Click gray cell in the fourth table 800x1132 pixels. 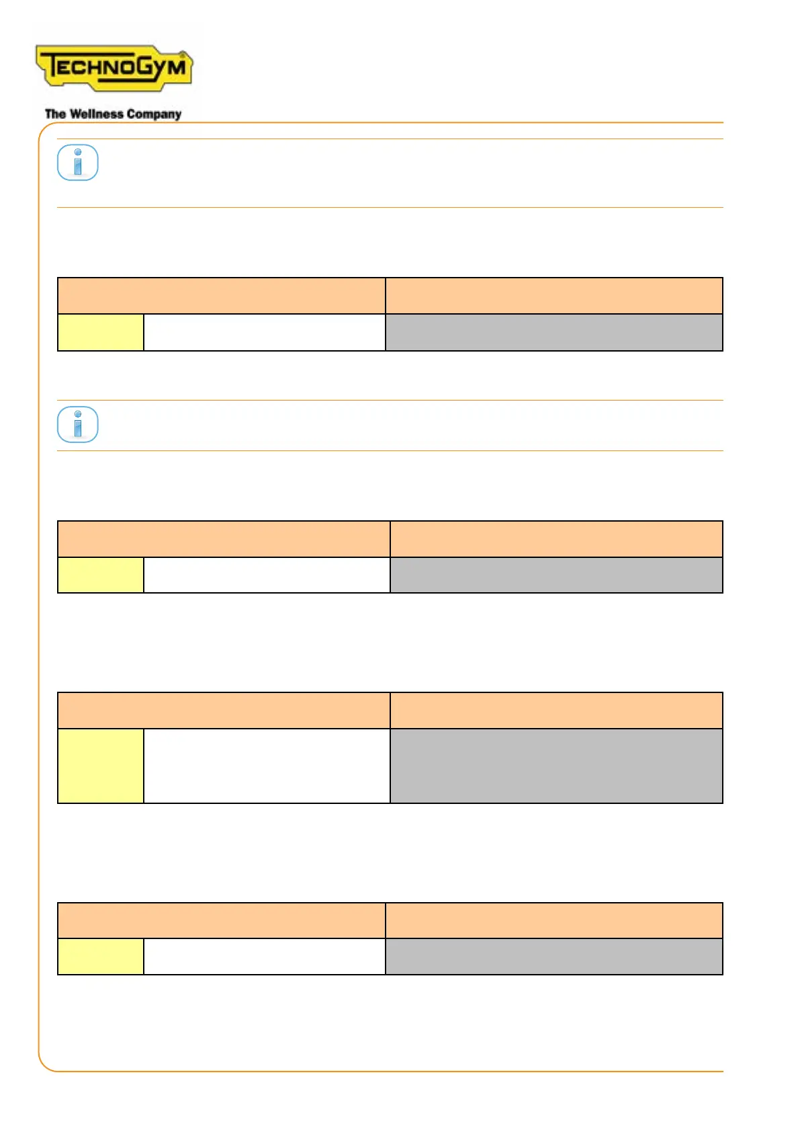tap(553, 956)
